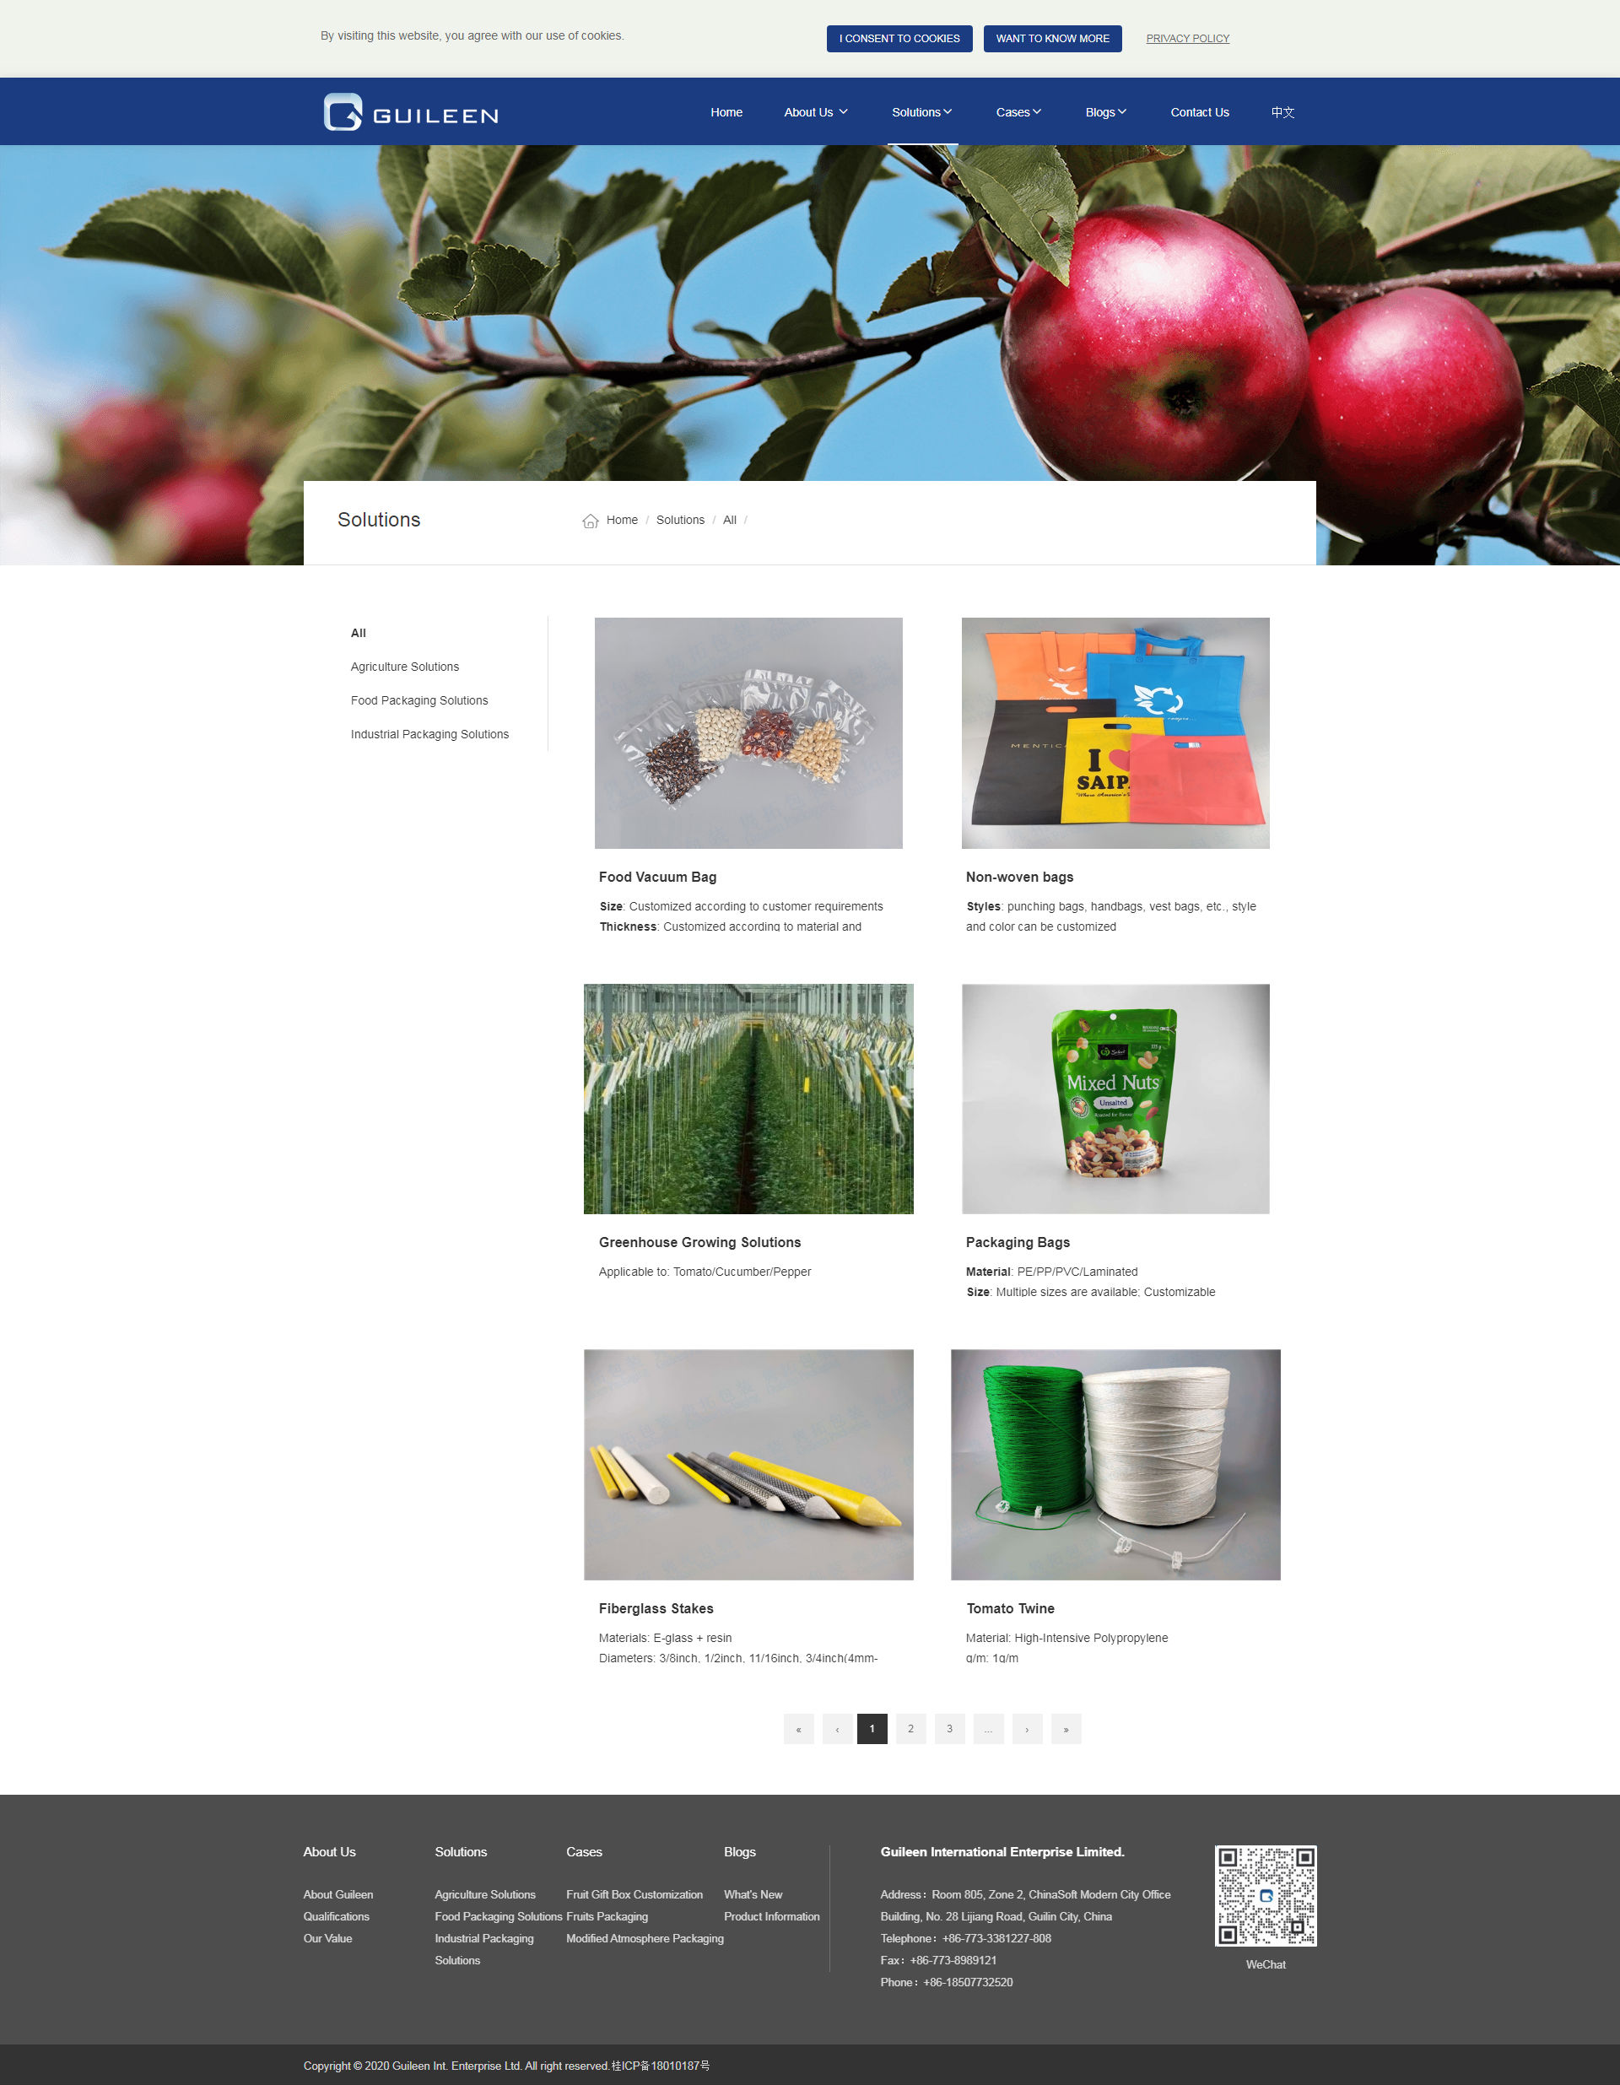Select Agriculture Solutions in the sidebar
Image resolution: width=1620 pixels, height=2085 pixels.
(405, 667)
